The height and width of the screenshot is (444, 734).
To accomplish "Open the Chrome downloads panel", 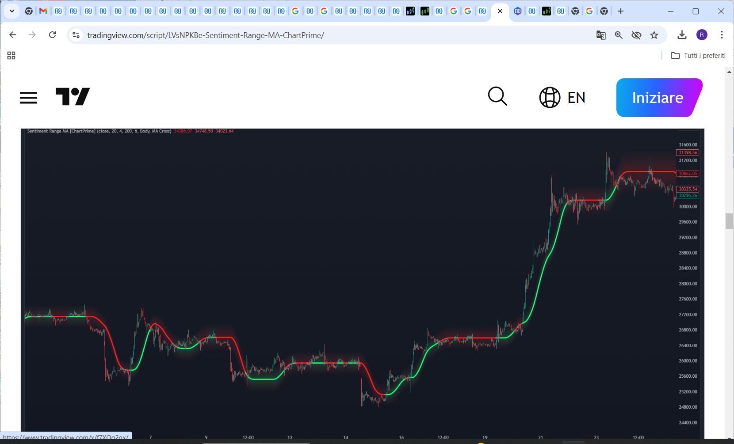I will click(x=682, y=35).
